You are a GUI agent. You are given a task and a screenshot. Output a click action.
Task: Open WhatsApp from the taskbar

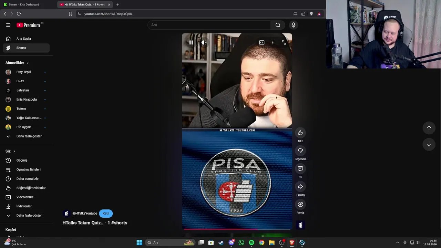pos(241,242)
